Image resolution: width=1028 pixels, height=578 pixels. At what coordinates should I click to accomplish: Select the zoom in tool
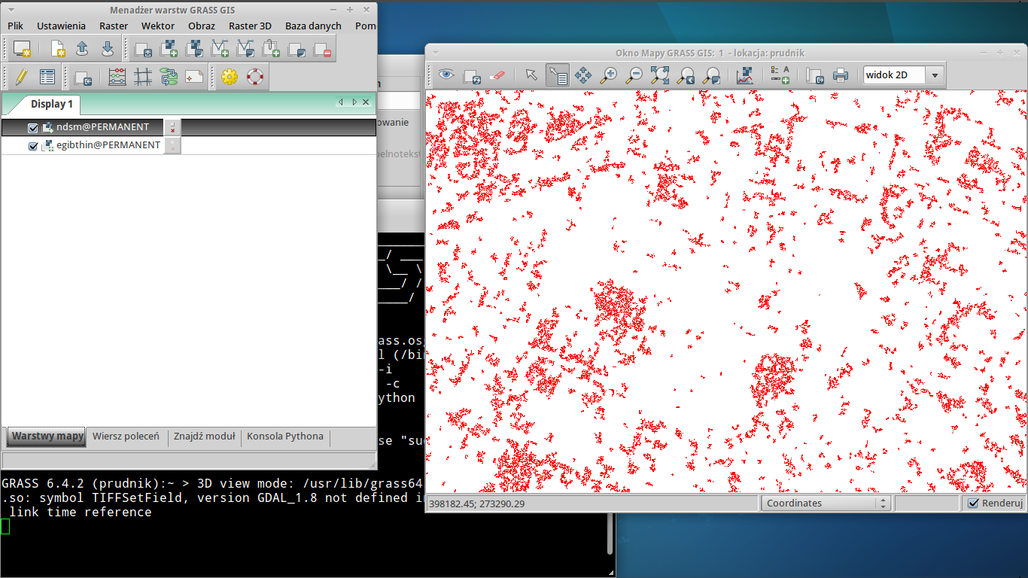609,75
